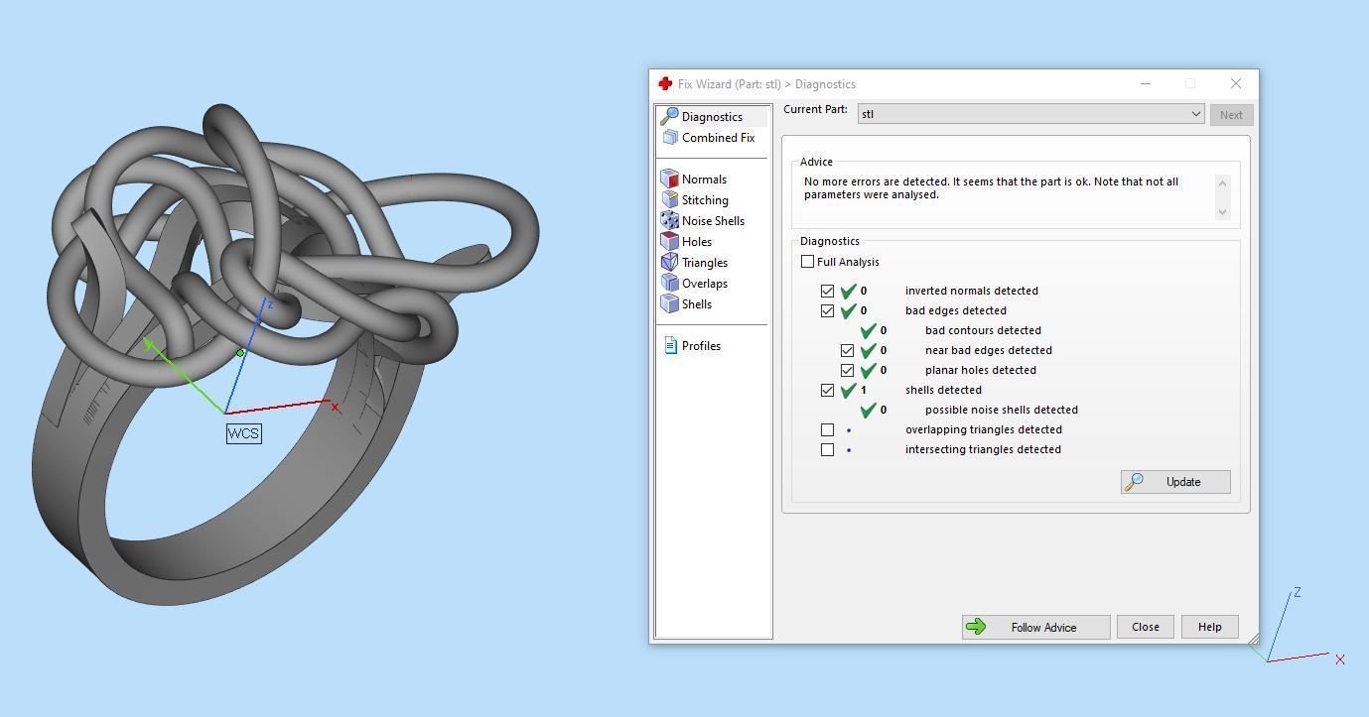
Task: Open the Combined Fix page
Action: point(718,138)
